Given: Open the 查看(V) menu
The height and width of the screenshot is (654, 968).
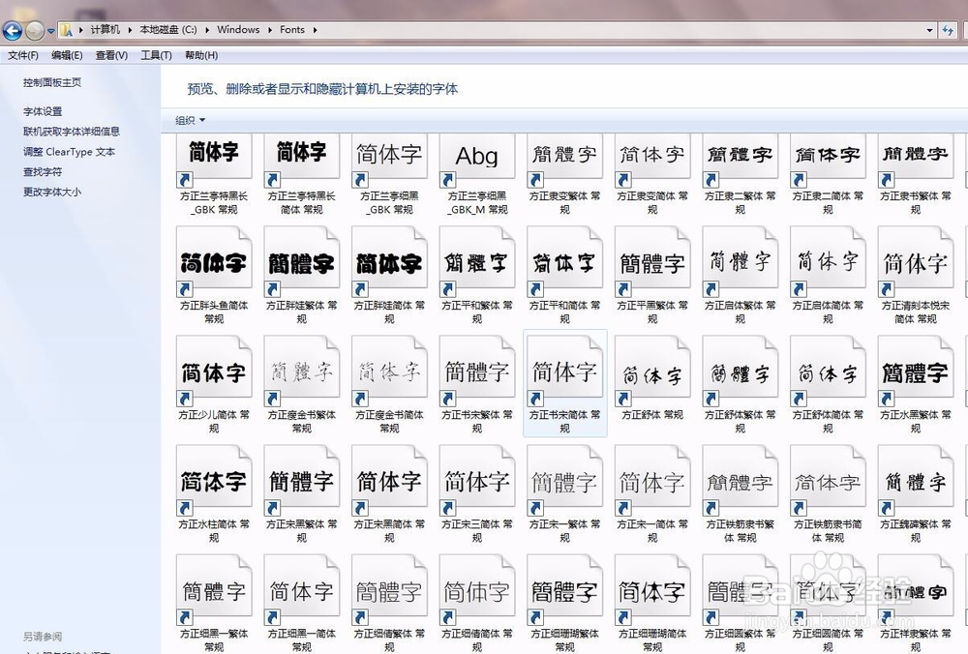Looking at the screenshot, I should coord(111,55).
